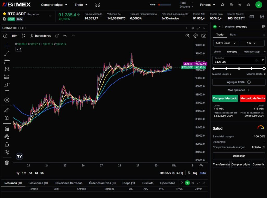267x198 pixels.
Task: Click the order size slider midpoint
Action: [239, 69]
